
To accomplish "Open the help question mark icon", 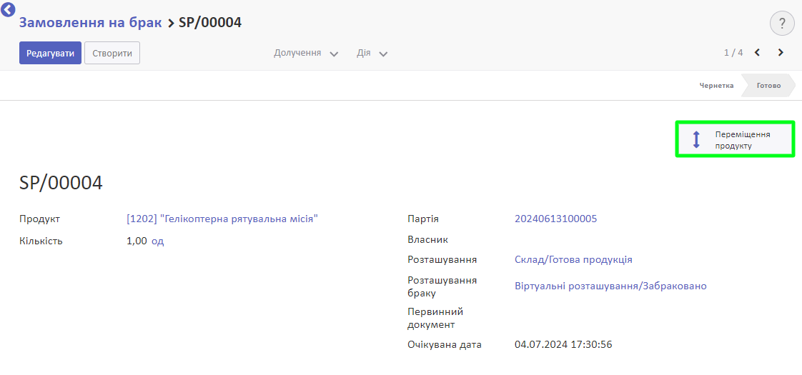I will (781, 24).
